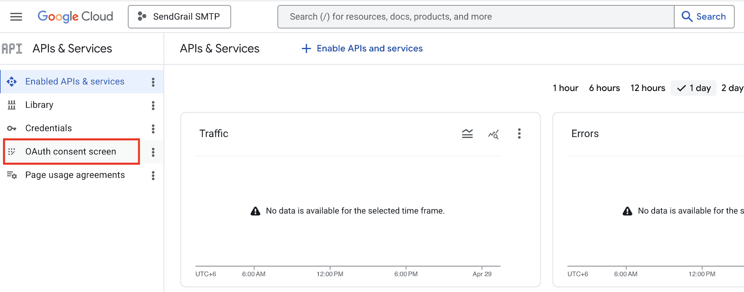Open more options for Enabled APIs & services
The width and height of the screenshot is (744, 292).
153,82
